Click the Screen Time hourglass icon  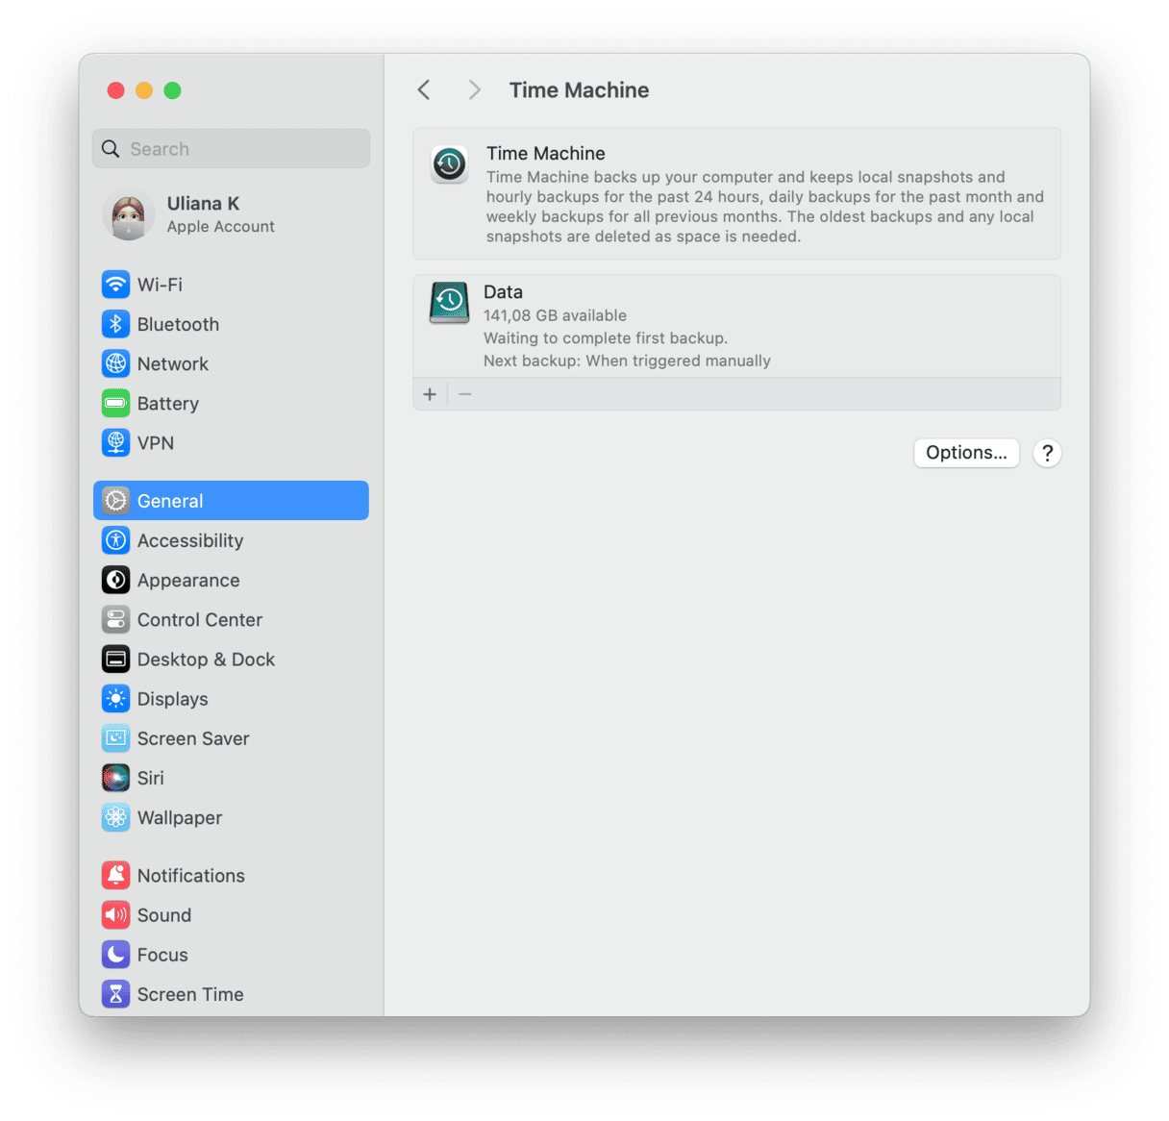(115, 994)
